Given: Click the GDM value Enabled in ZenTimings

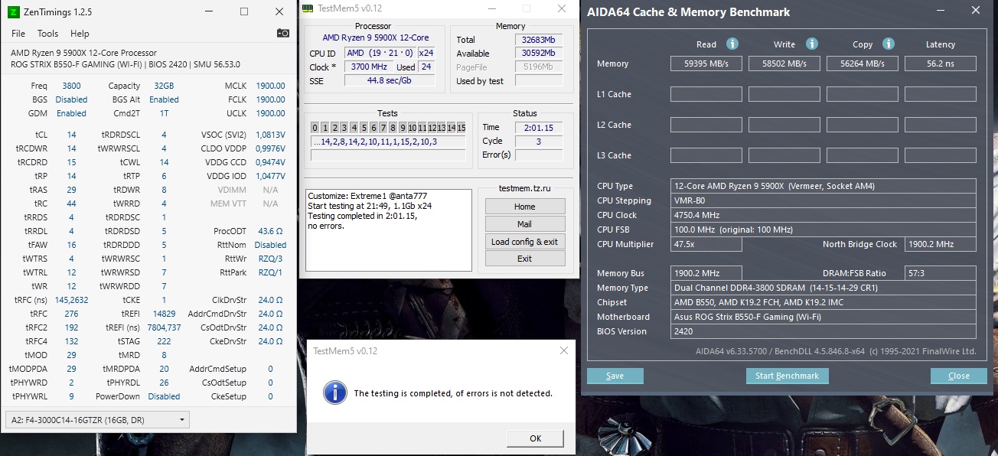Looking at the screenshot, I should click(x=71, y=113).
